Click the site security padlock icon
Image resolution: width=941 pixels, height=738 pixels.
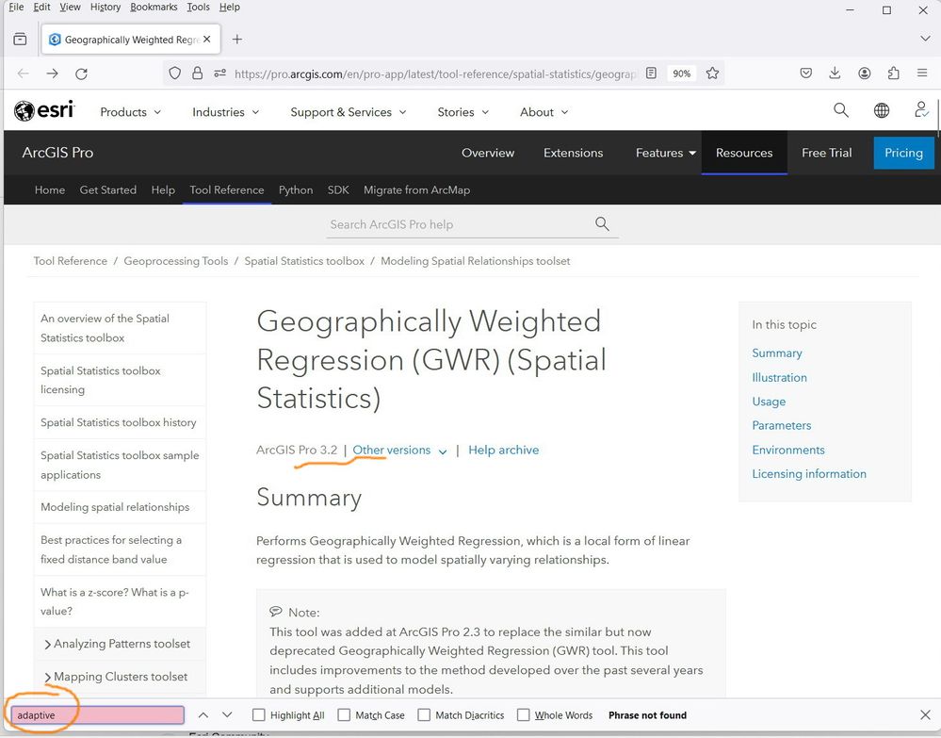(x=197, y=74)
